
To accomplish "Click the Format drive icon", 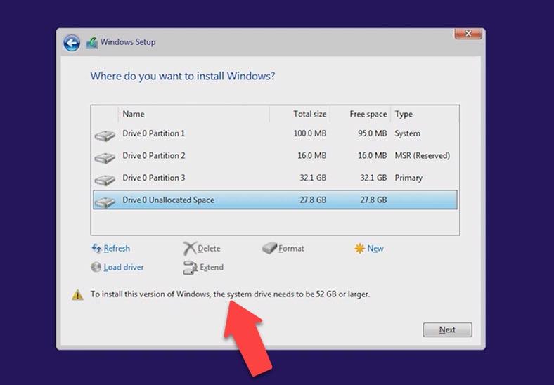I will pyautogui.click(x=269, y=248).
